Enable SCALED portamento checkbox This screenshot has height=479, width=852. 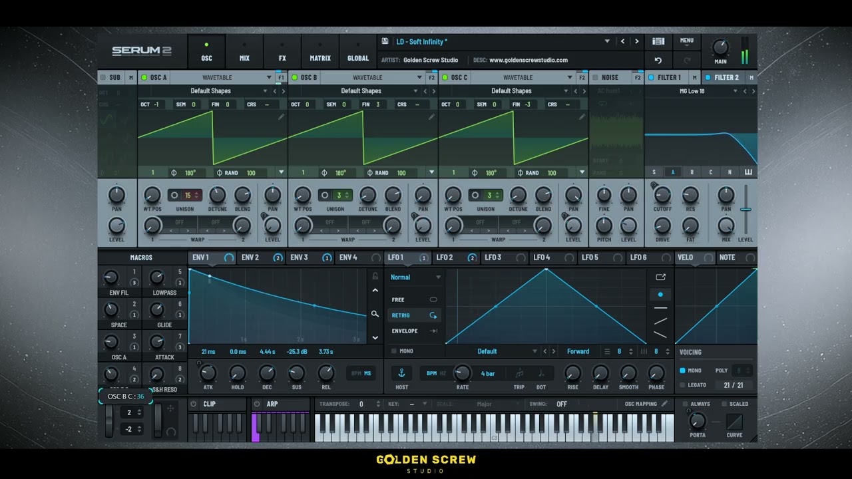click(723, 404)
